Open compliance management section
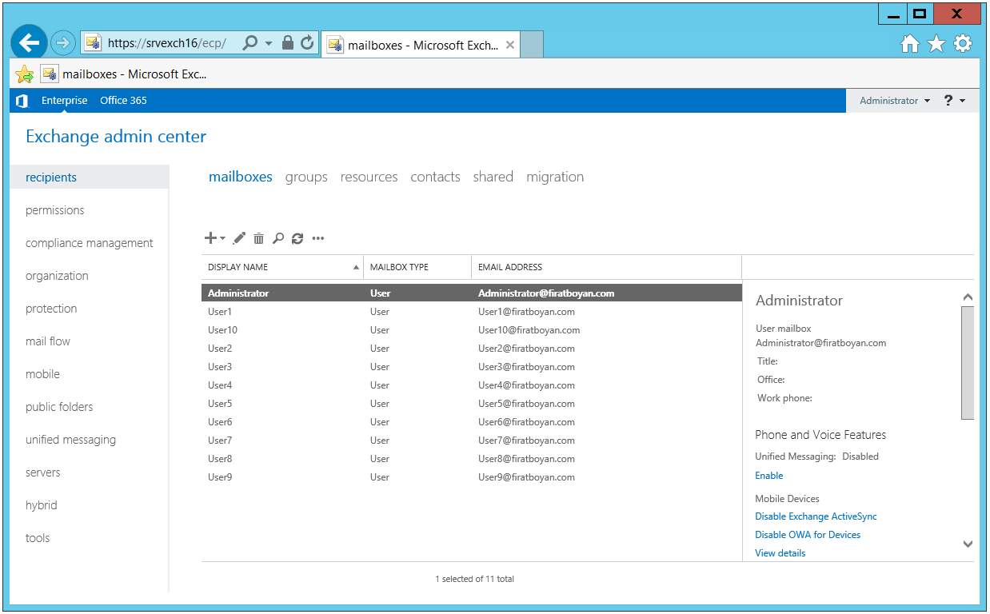This screenshot has height=614, width=990. coord(90,243)
